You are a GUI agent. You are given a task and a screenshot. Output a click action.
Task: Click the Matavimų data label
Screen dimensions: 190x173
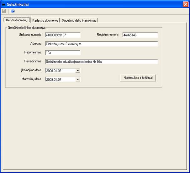pyautogui.click(x=31, y=79)
